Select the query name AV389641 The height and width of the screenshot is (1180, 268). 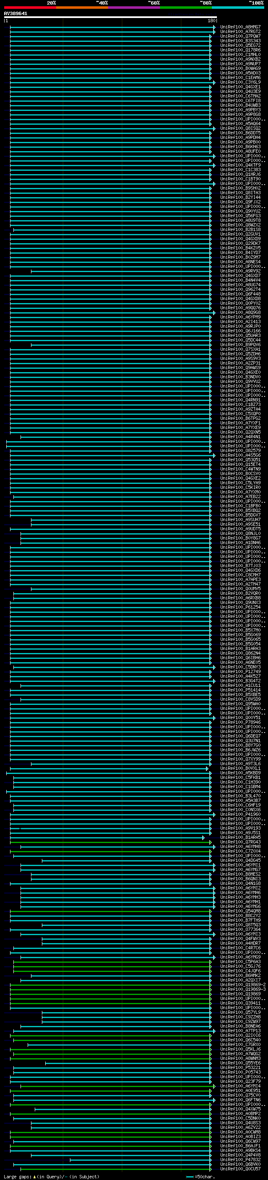[x=15, y=14]
